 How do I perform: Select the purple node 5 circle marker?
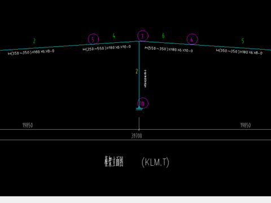tap(93, 39)
